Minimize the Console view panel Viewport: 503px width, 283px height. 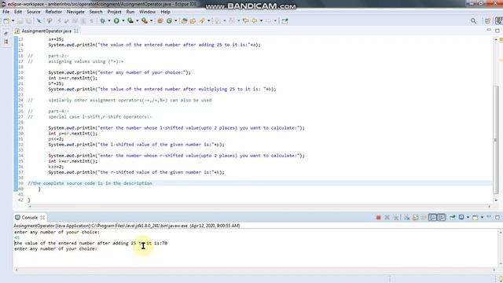(489, 217)
